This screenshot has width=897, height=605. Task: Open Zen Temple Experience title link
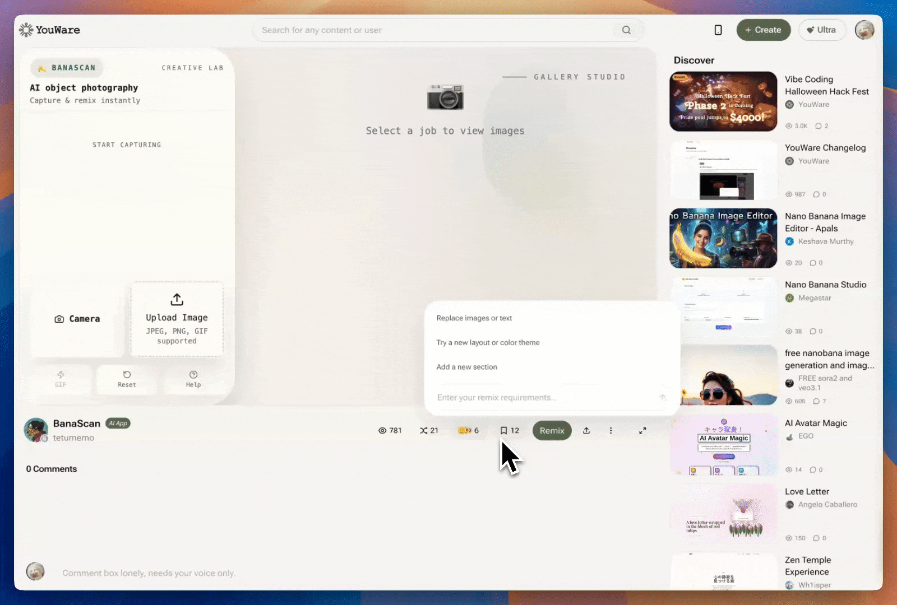click(808, 566)
